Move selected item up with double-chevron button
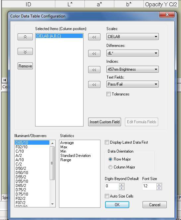 pos(25,37)
